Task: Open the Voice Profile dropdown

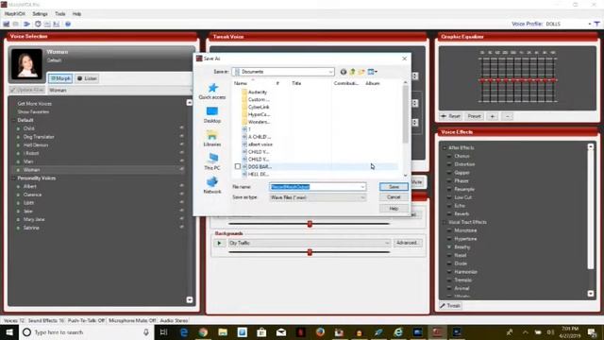Action: tap(589, 24)
